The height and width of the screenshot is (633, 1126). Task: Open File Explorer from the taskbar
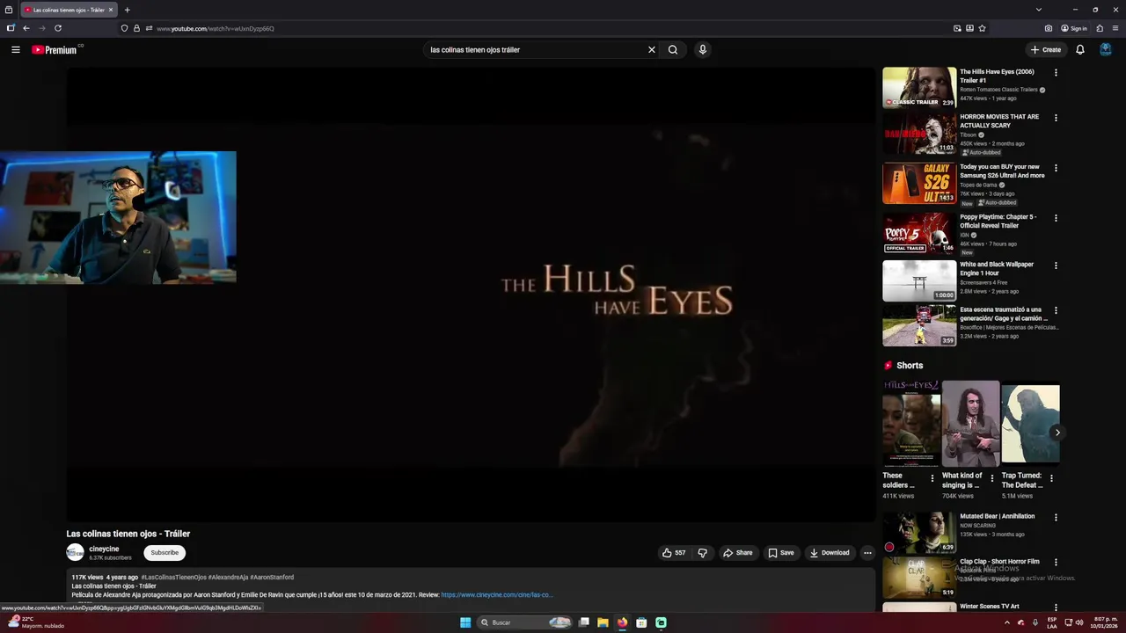603,622
